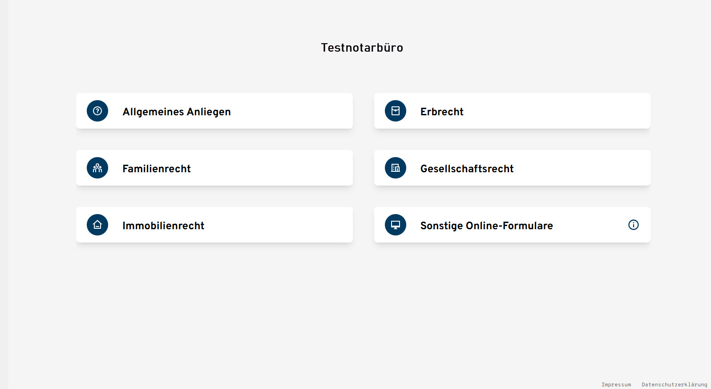Click the monitor icon for Sonstige Online-Formulare
This screenshot has width=711, height=389.
tap(396, 225)
